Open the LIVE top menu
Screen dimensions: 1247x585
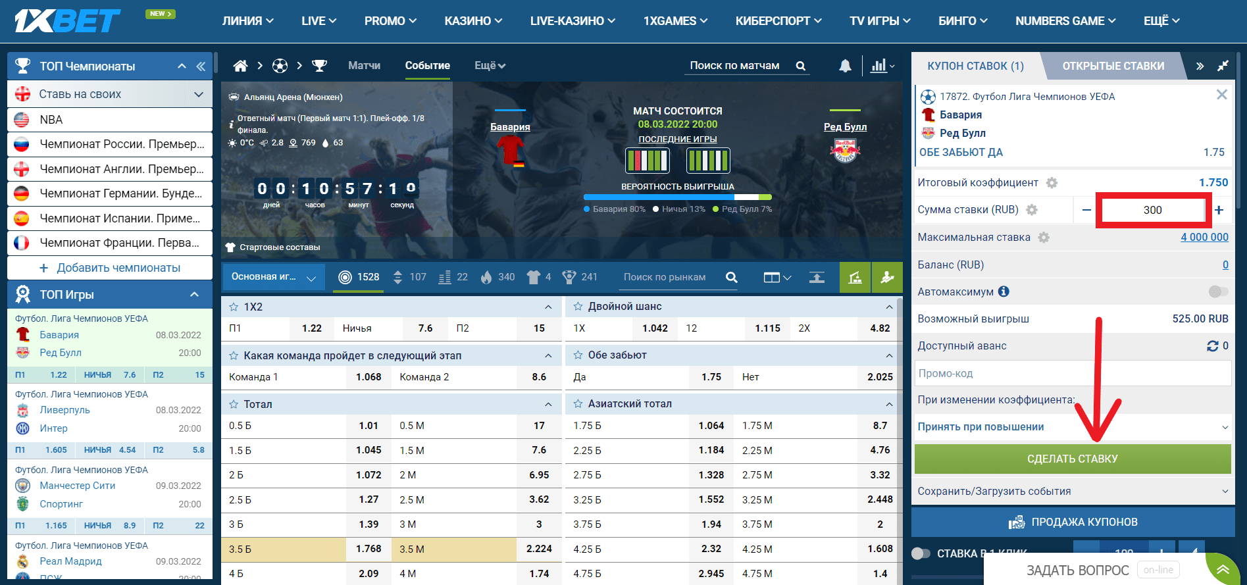coord(318,21)
